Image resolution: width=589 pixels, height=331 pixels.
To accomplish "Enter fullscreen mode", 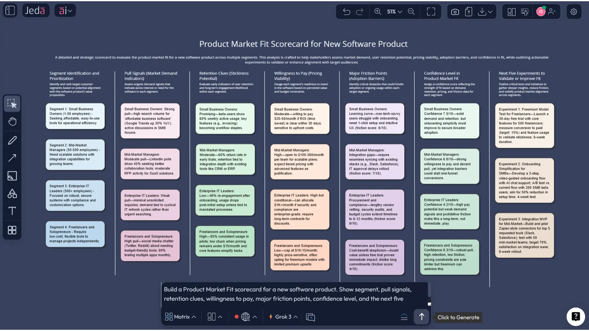I will point(431,12).
